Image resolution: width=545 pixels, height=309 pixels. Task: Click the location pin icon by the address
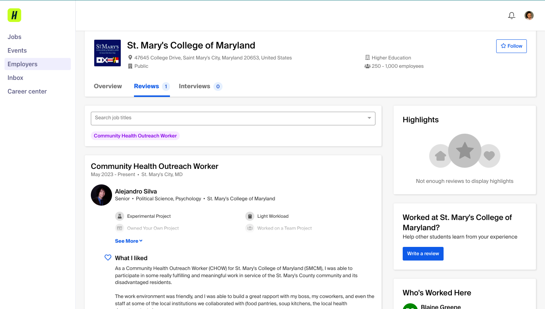tap(130, 58)
